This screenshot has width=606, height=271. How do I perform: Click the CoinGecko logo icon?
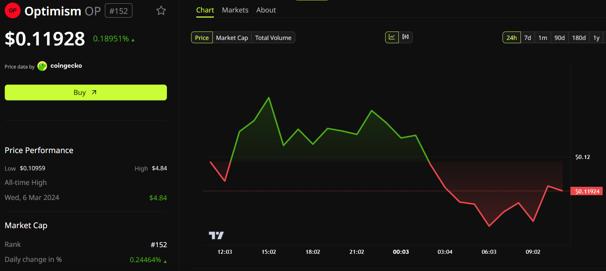pos(42,66)
